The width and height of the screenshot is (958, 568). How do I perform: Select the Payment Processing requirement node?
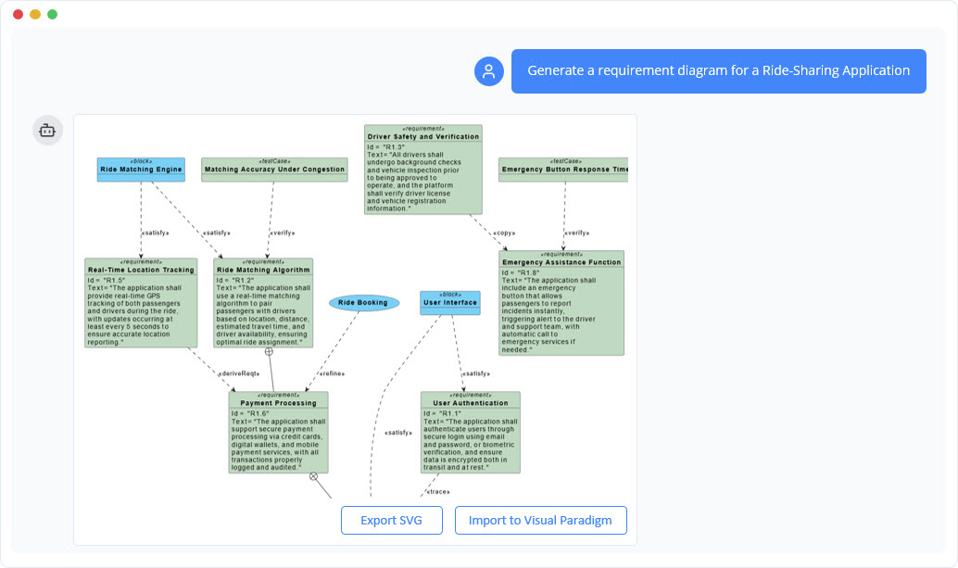tap(280, 431)
